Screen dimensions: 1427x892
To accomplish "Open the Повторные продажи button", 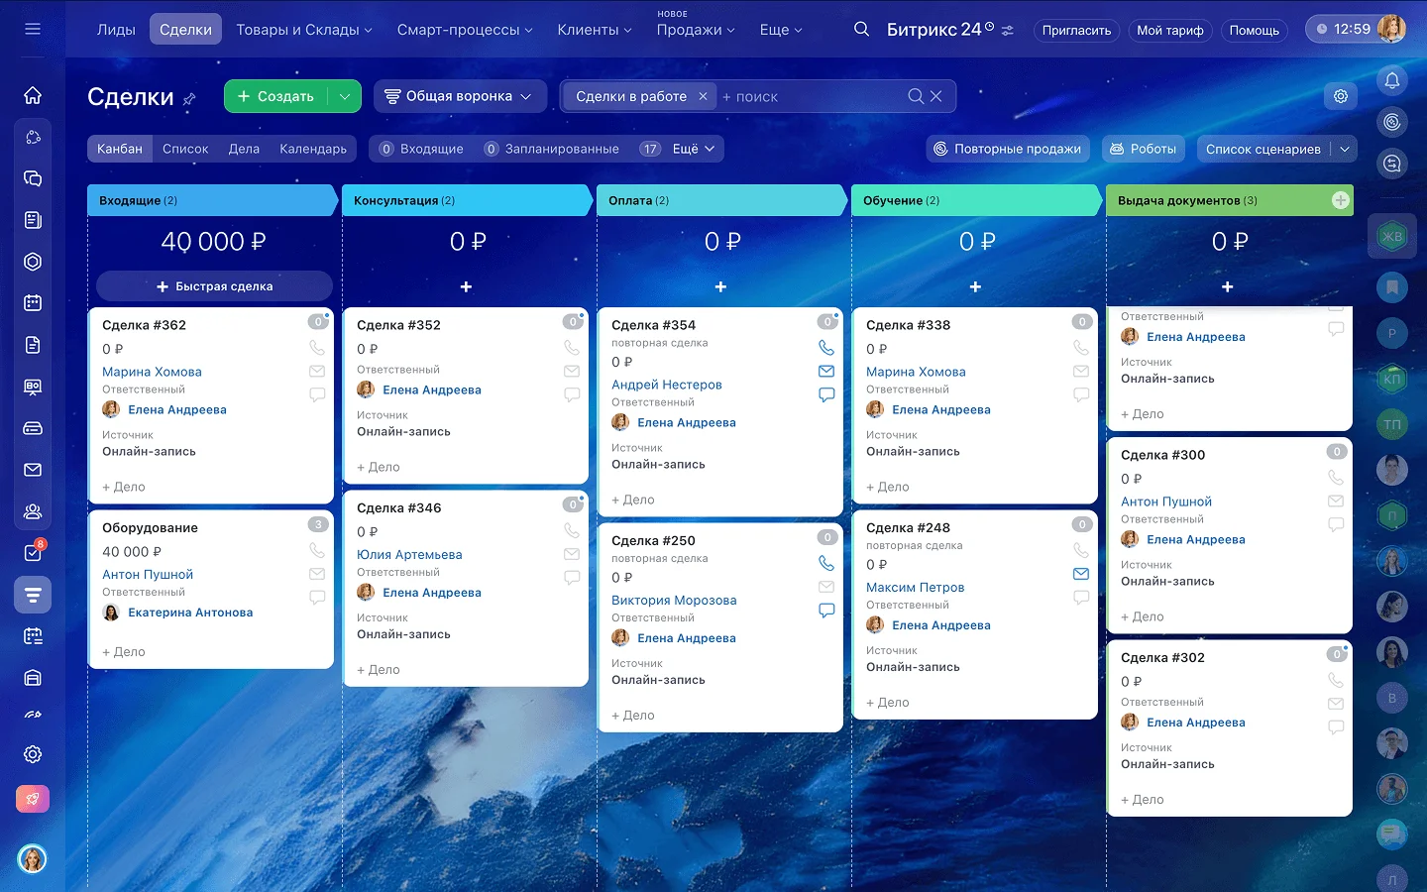I will tap(1008, 149).
